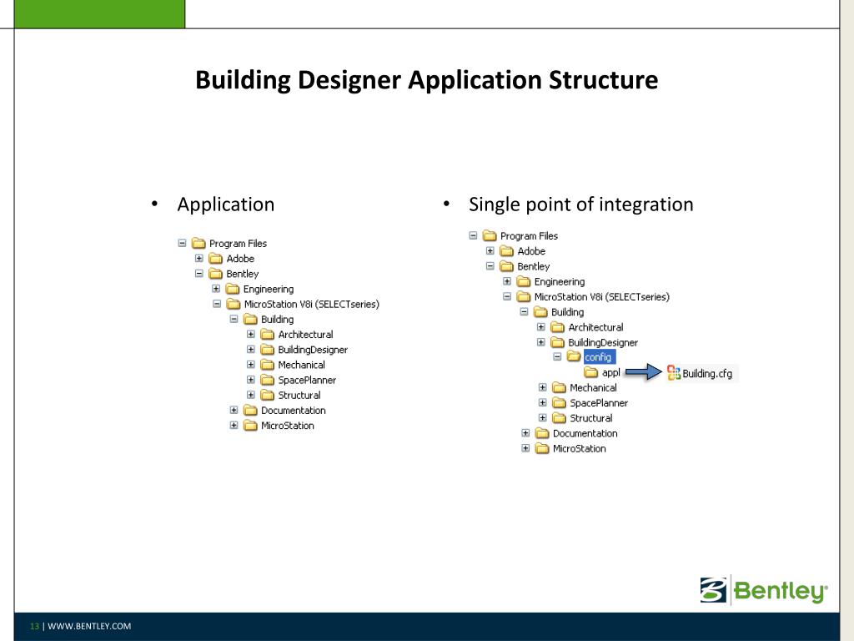The height and width of the screenshot is (641, 854).
Task: Select Program Files label in the Application tree
Action: click(x=238, y=244)
